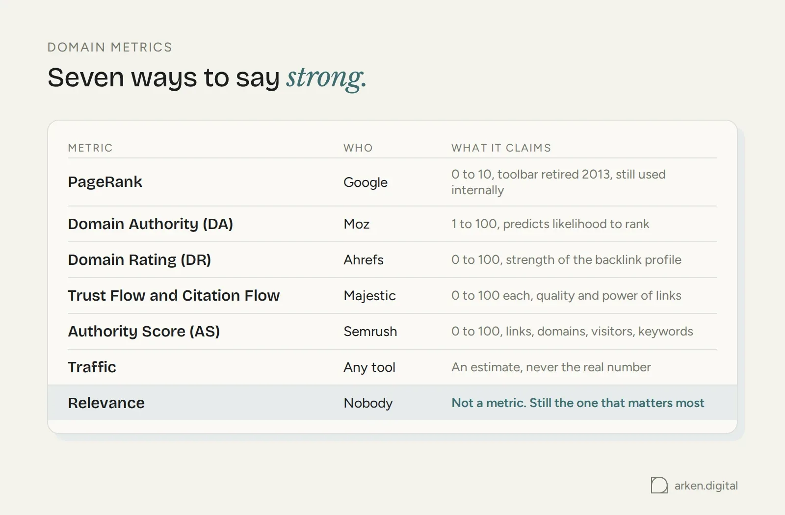Click the arken.digital brand text
Viewport: 785px width, 515px height.
click(706, 486)
